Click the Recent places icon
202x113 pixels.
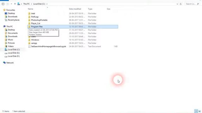6,20
